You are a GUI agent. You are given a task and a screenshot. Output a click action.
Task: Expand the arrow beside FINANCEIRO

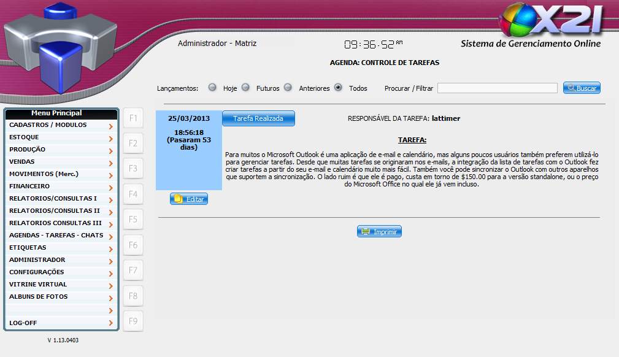click(x=110, y=188)
